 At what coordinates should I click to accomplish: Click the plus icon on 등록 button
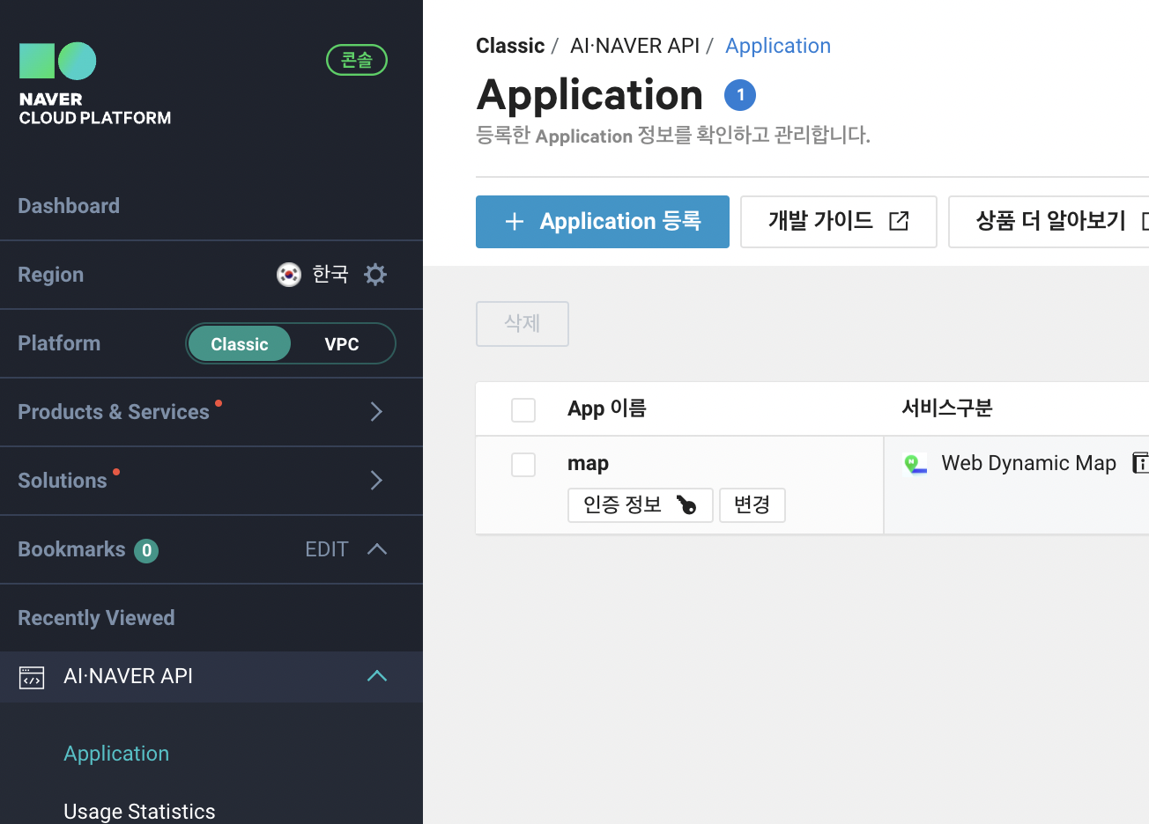[515, 222]
